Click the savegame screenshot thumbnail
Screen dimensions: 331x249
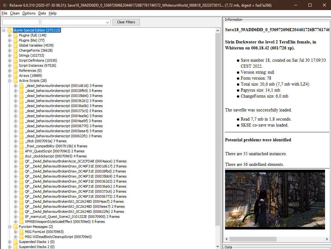tap(275, 200)
